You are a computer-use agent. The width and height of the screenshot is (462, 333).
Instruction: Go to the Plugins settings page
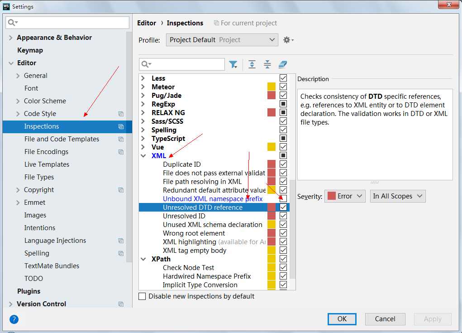click(29, 291)
